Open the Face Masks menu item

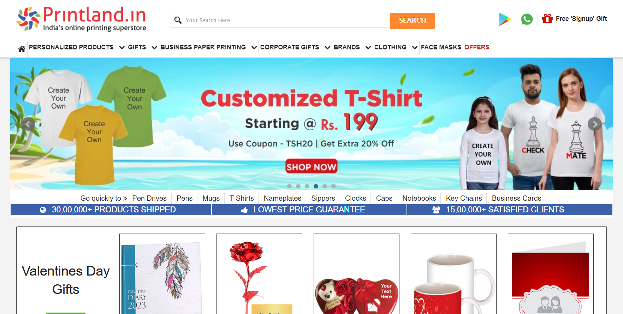click(x=441, y=47)
